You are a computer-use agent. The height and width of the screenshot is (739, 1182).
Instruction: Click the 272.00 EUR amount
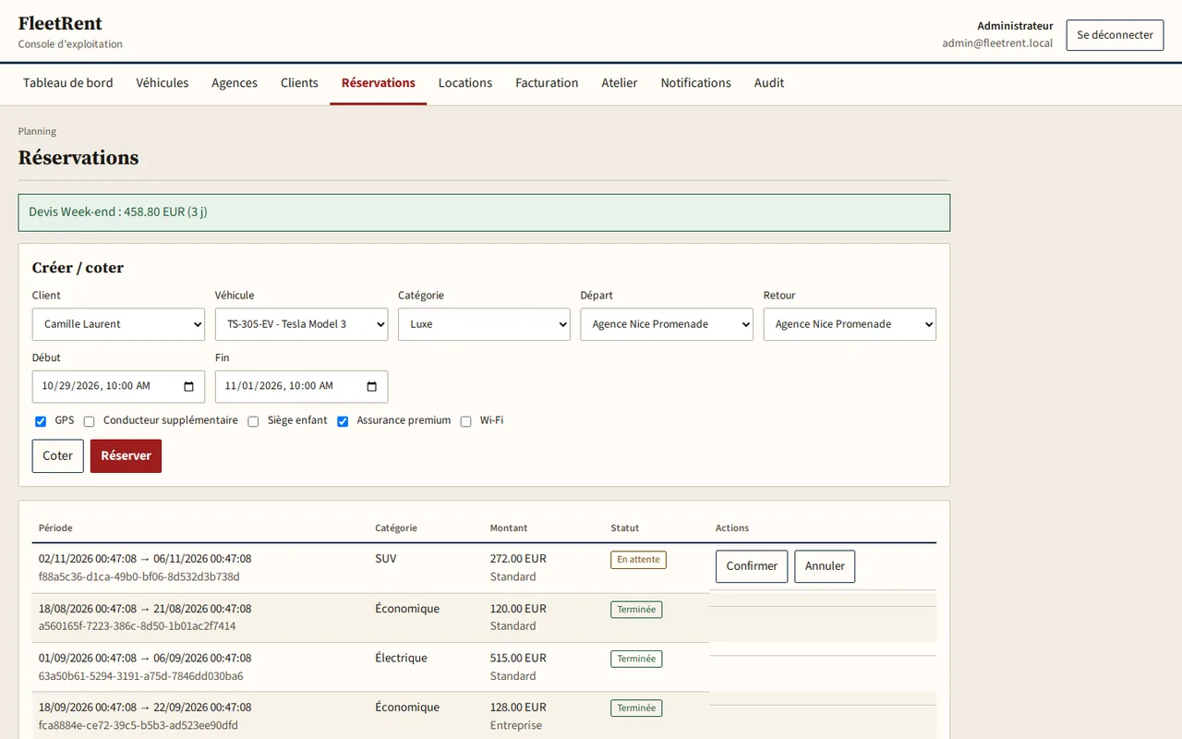518,559
